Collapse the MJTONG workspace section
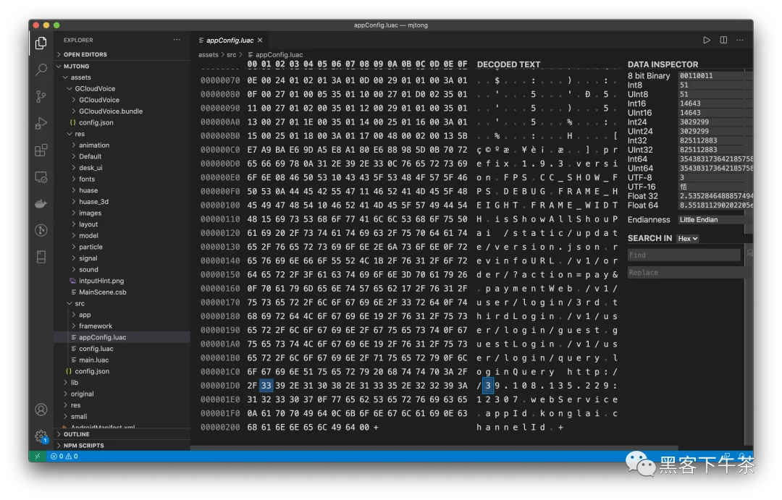The image size is (782, 500). 122,67
